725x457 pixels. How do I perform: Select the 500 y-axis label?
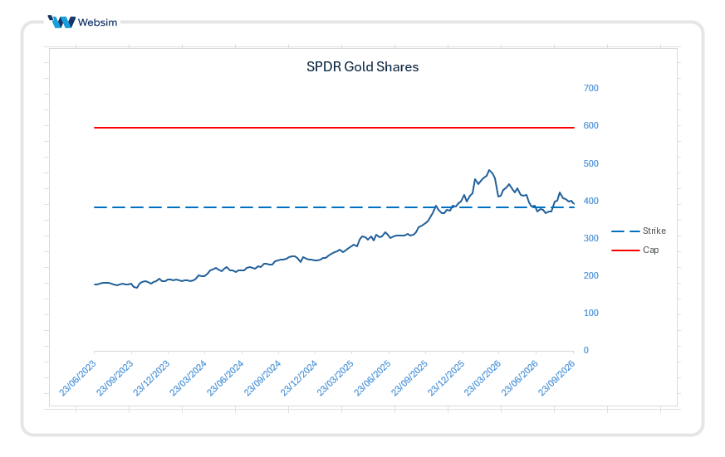591,163
